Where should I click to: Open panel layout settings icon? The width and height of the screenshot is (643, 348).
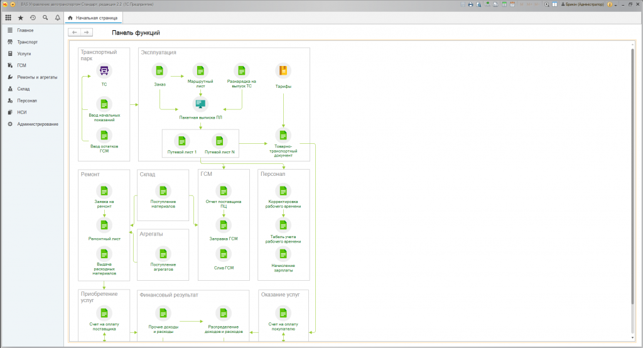(555, 4)
